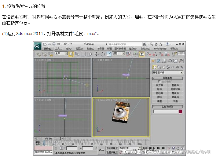Click the Sphere (球体) button

[159, 89]
